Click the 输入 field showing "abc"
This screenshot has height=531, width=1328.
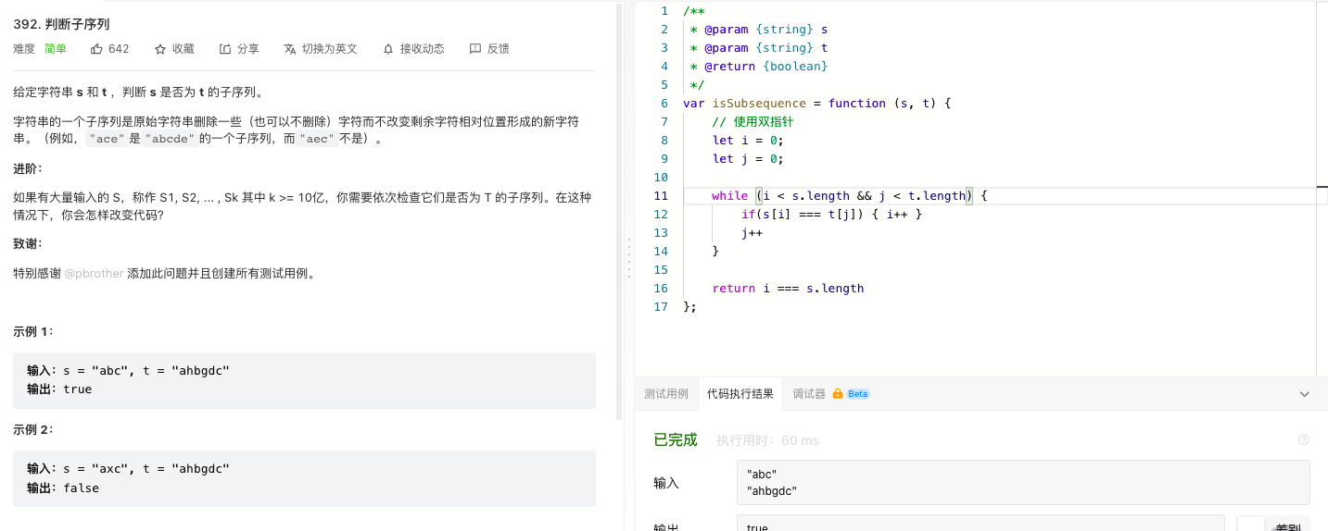[1023, 483]
